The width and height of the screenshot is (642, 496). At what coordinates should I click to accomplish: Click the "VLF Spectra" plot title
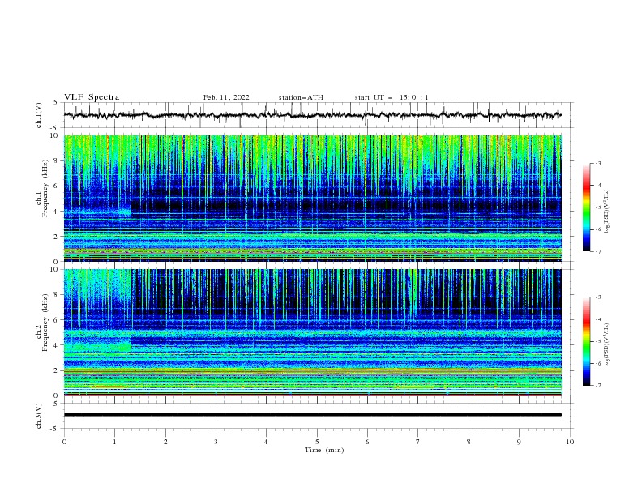[x=92, y=97]
